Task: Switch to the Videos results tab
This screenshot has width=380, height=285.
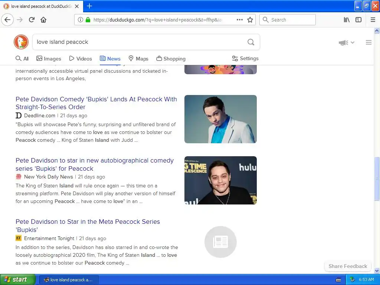Action: 81,58
